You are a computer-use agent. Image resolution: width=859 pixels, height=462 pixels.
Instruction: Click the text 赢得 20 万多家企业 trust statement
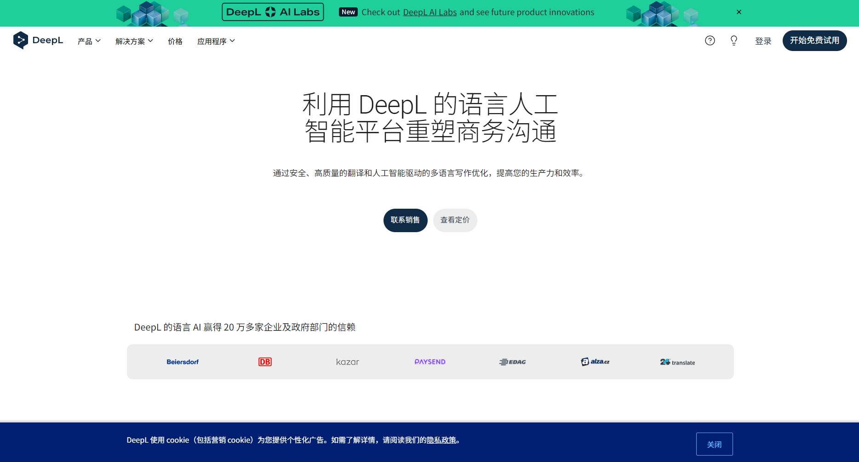coord(245,327)
